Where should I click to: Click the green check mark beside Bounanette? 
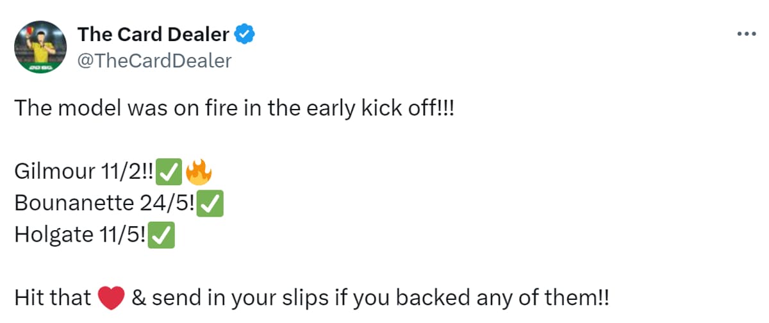click(211, 204)
